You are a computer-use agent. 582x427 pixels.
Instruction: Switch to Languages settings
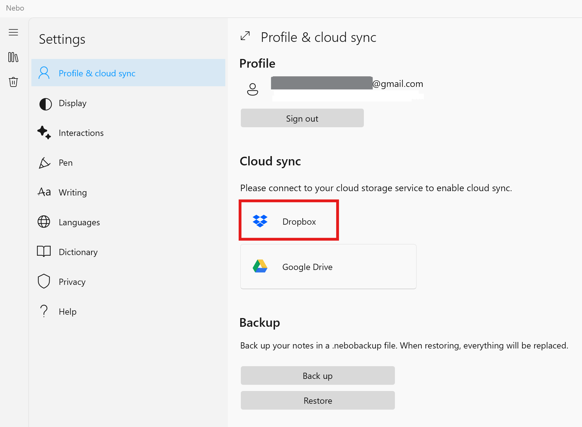click(128, 222)
